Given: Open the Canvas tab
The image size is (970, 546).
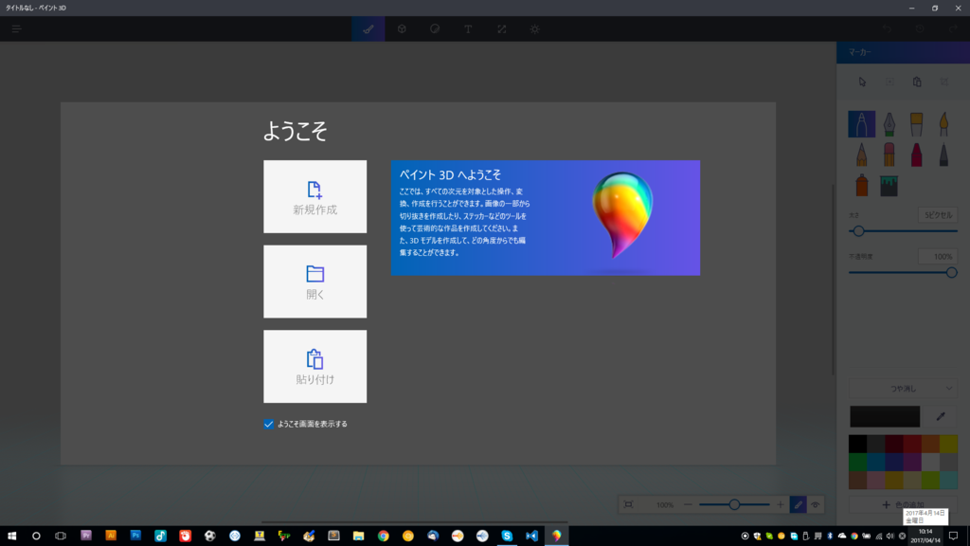Looking at the screenshot, I should point(502,29).
